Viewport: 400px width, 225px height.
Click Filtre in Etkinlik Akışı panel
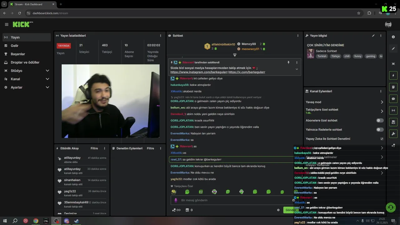click(94, 148)
